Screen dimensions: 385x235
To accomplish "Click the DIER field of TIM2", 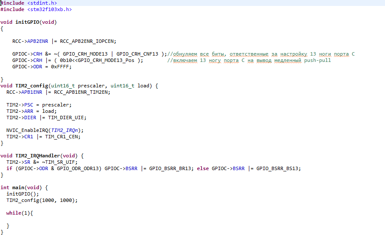I will (x=30, y=117).
